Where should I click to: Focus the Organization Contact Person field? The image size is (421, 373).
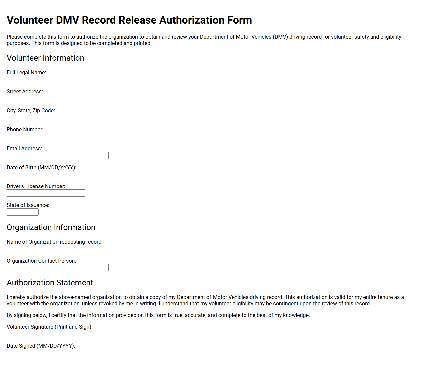click(58, 268)
